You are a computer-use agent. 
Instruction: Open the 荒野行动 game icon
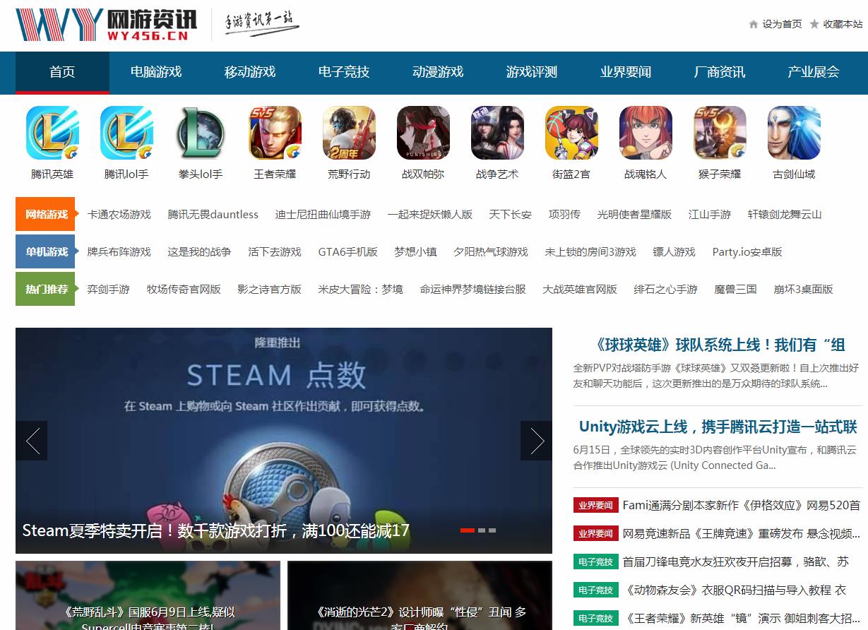tap(349, 133)
